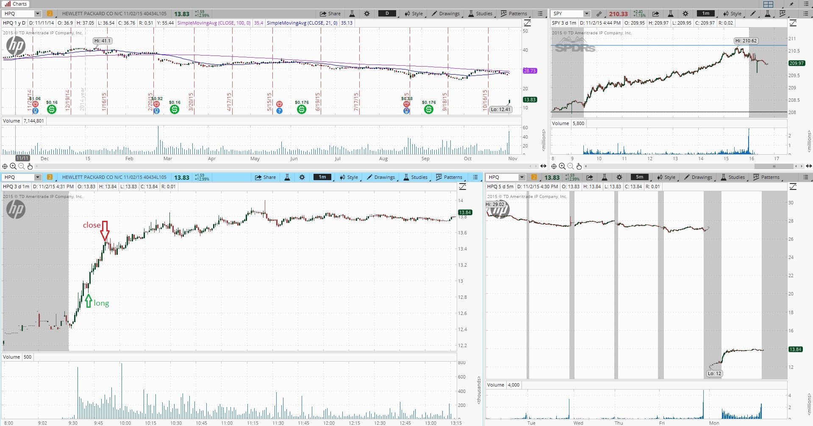813x426 pixels.
Task: Open the settings gear in the SPY chart toolbar
Action: (685, 14)
